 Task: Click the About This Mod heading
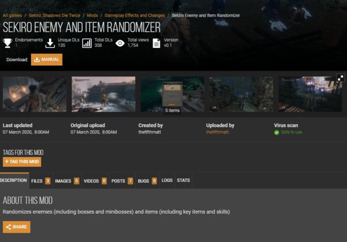pos(28,200)
